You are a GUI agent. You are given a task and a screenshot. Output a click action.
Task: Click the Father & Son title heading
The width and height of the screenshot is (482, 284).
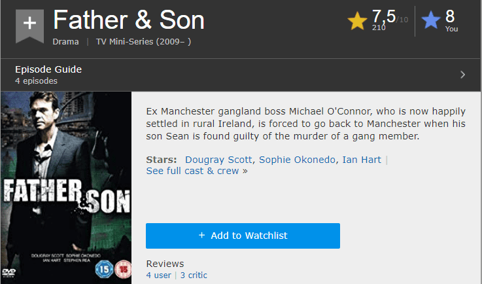129,20
